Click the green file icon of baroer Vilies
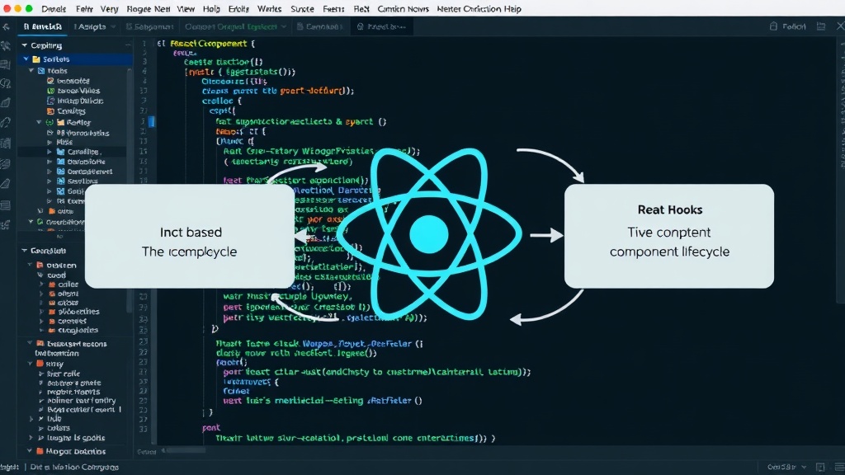This screenshot has width=845, height=475. (x=50, y=91)
